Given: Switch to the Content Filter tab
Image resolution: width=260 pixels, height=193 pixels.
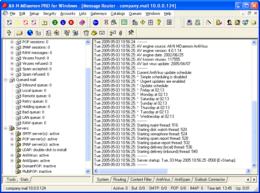Looking at the screenshot, I should point(141,180).
